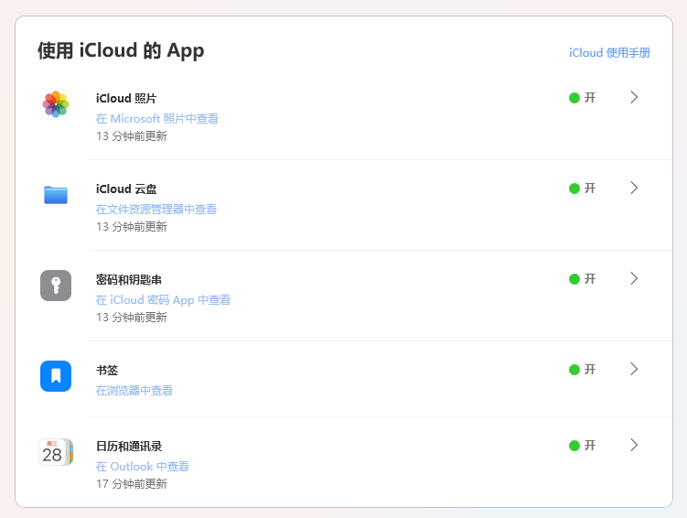Open 在 iCloud 密码 App 中查看 link
The image size is (687, 518).
coord(163,300)
